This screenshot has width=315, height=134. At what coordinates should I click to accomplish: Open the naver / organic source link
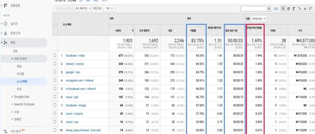(74, 114)
